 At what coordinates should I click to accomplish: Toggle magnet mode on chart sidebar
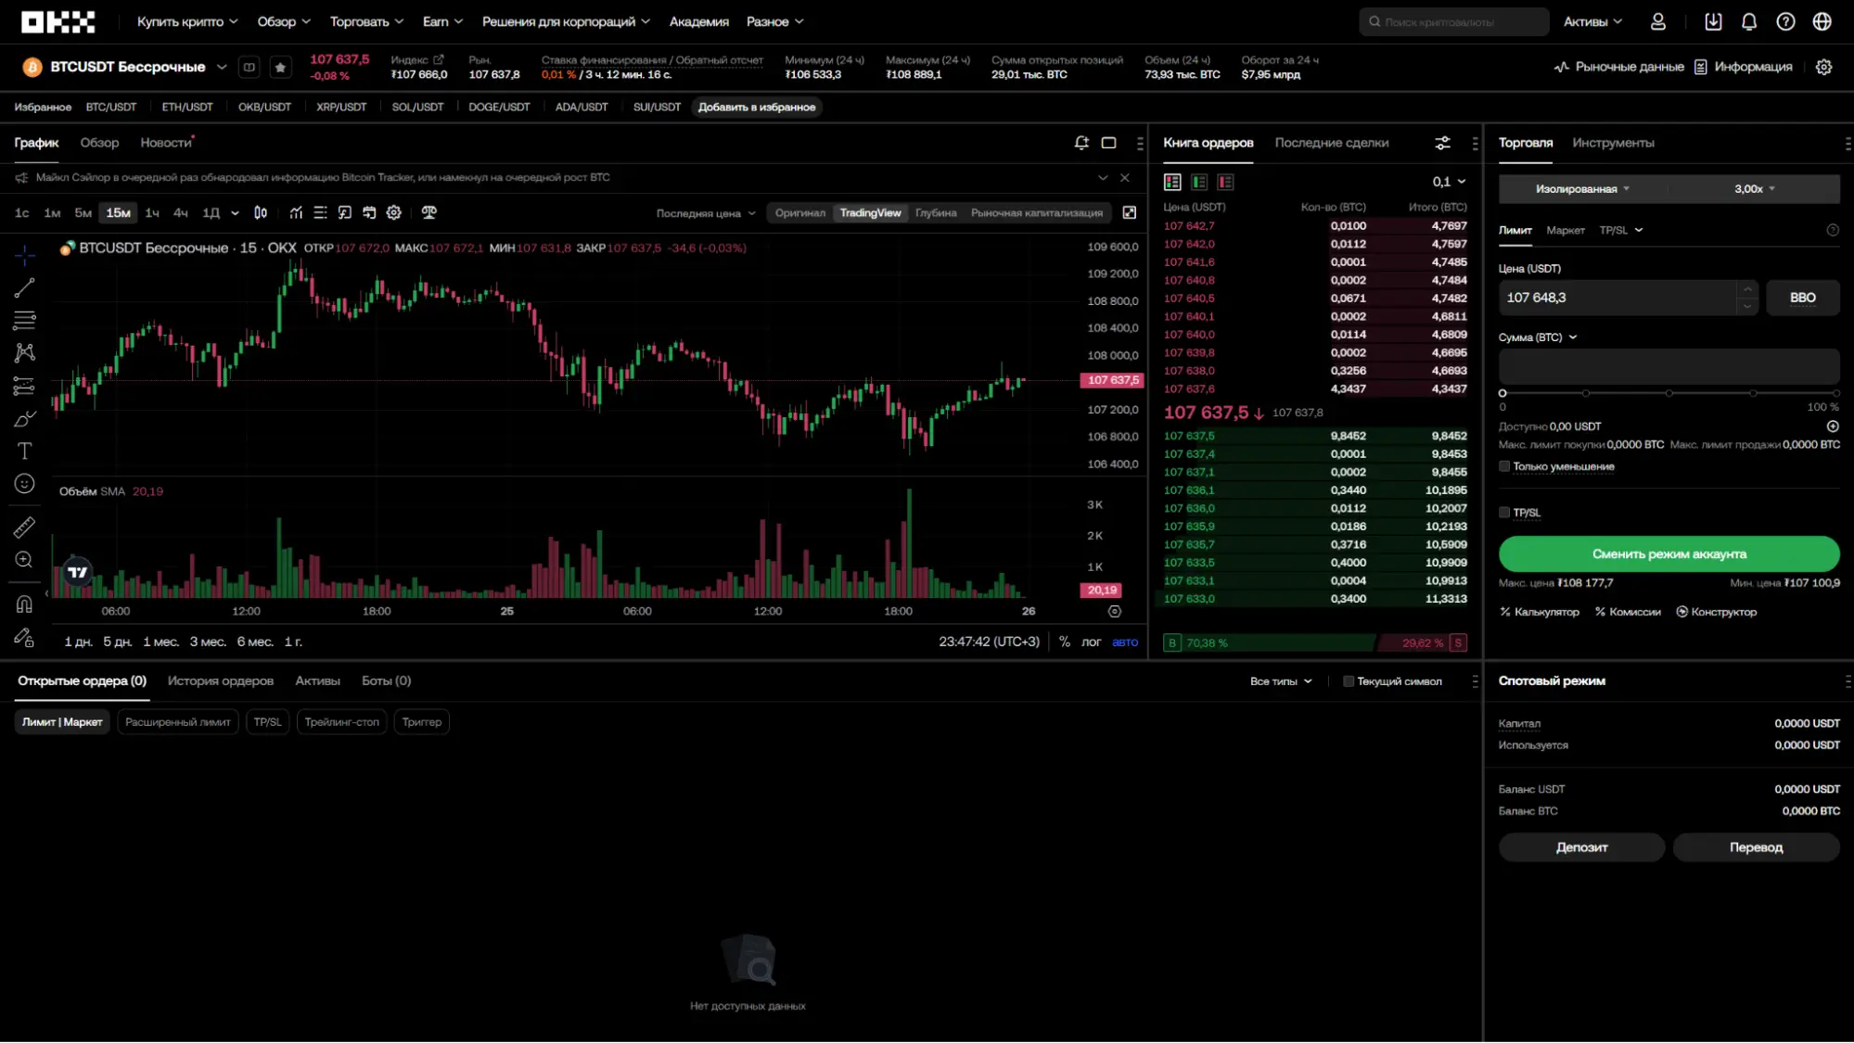(24, 604)
